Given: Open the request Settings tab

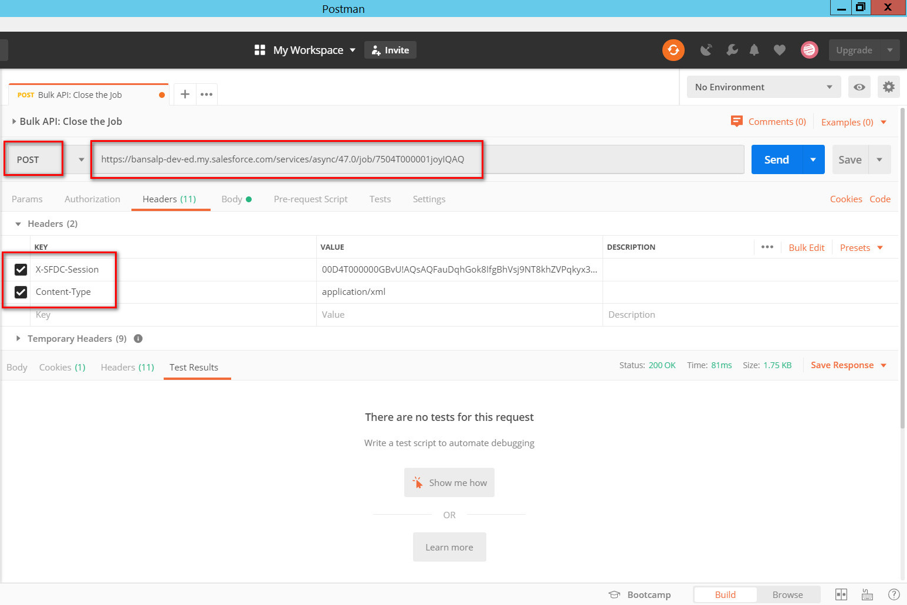Looking at the screenshot, I should pyautogui.click(x=429, y=199).
